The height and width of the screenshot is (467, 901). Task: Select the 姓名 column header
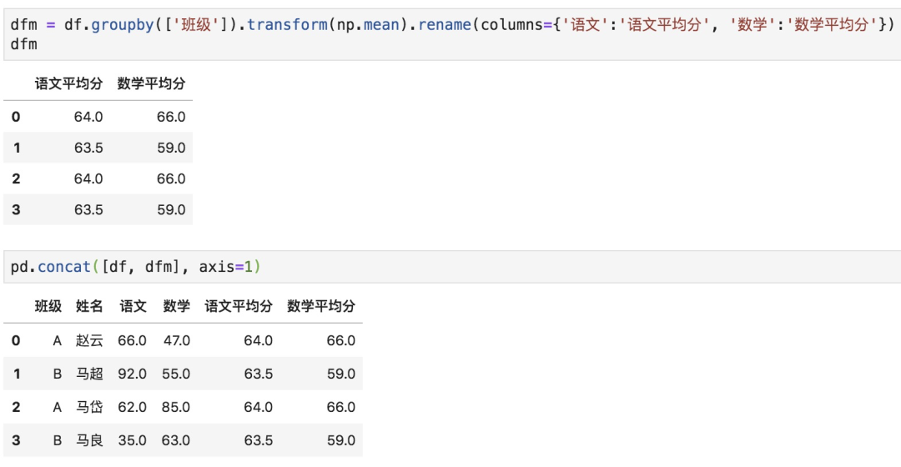pos(89,306)
